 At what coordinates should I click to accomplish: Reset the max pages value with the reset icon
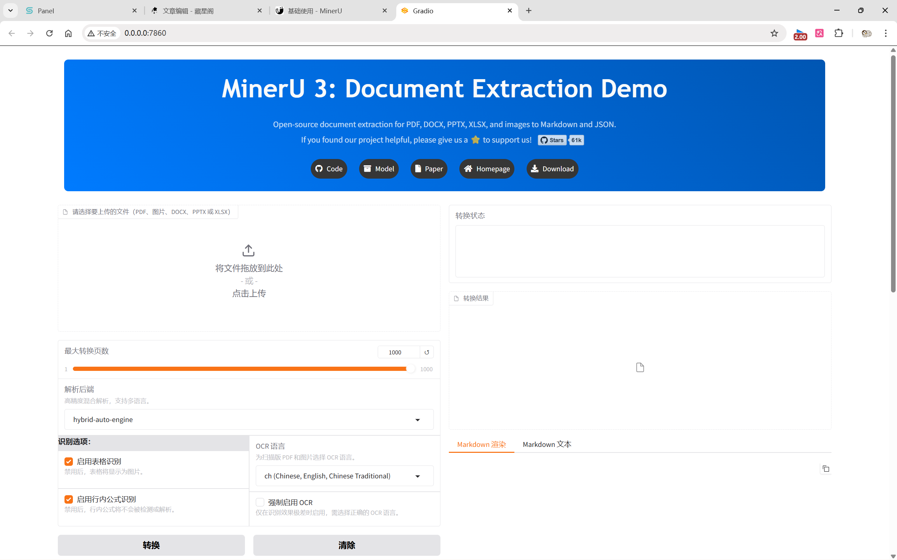[x=426, y=352]
